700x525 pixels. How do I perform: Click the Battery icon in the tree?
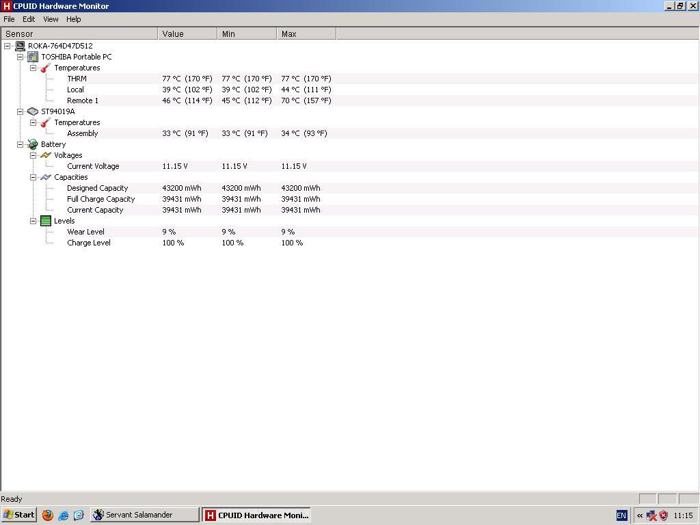(33, 144)
